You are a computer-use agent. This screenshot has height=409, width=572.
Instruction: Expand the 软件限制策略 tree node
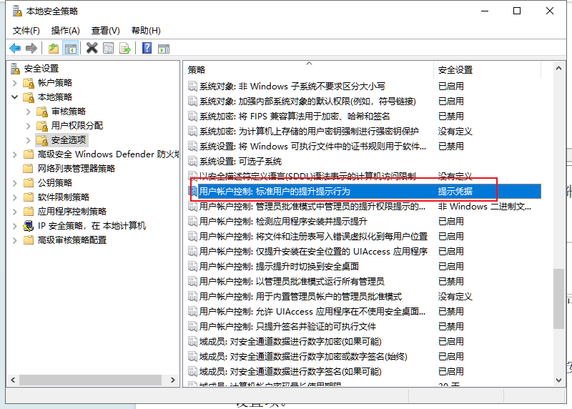coord(15,197)
